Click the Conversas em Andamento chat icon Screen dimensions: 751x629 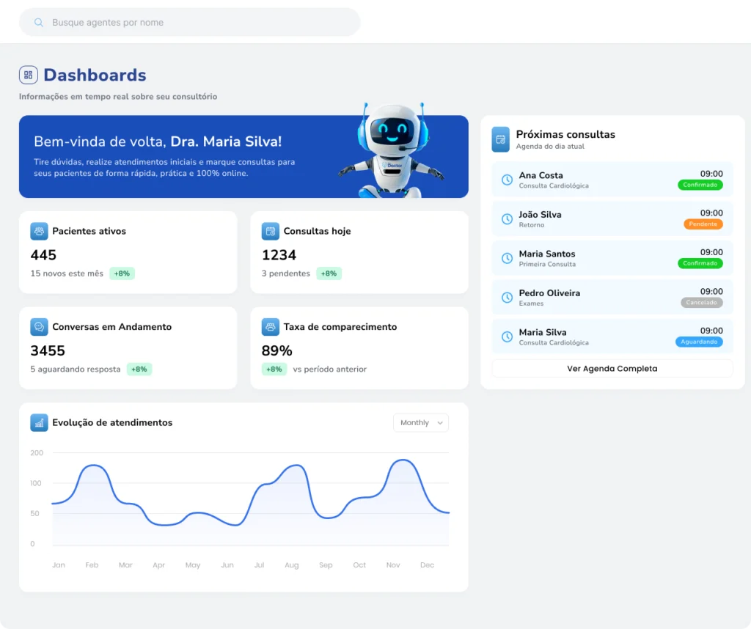[39, 327]
